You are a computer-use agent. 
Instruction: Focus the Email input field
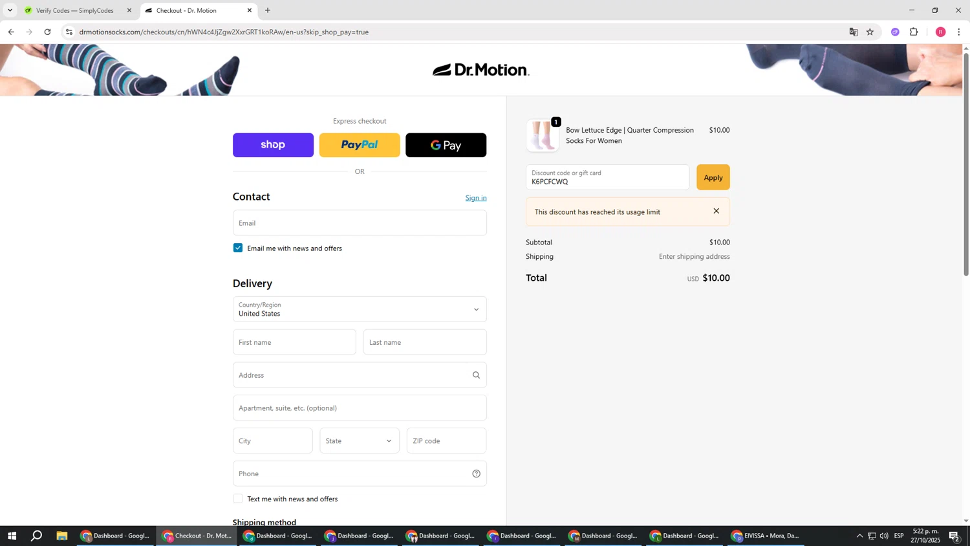click(360, 223)
